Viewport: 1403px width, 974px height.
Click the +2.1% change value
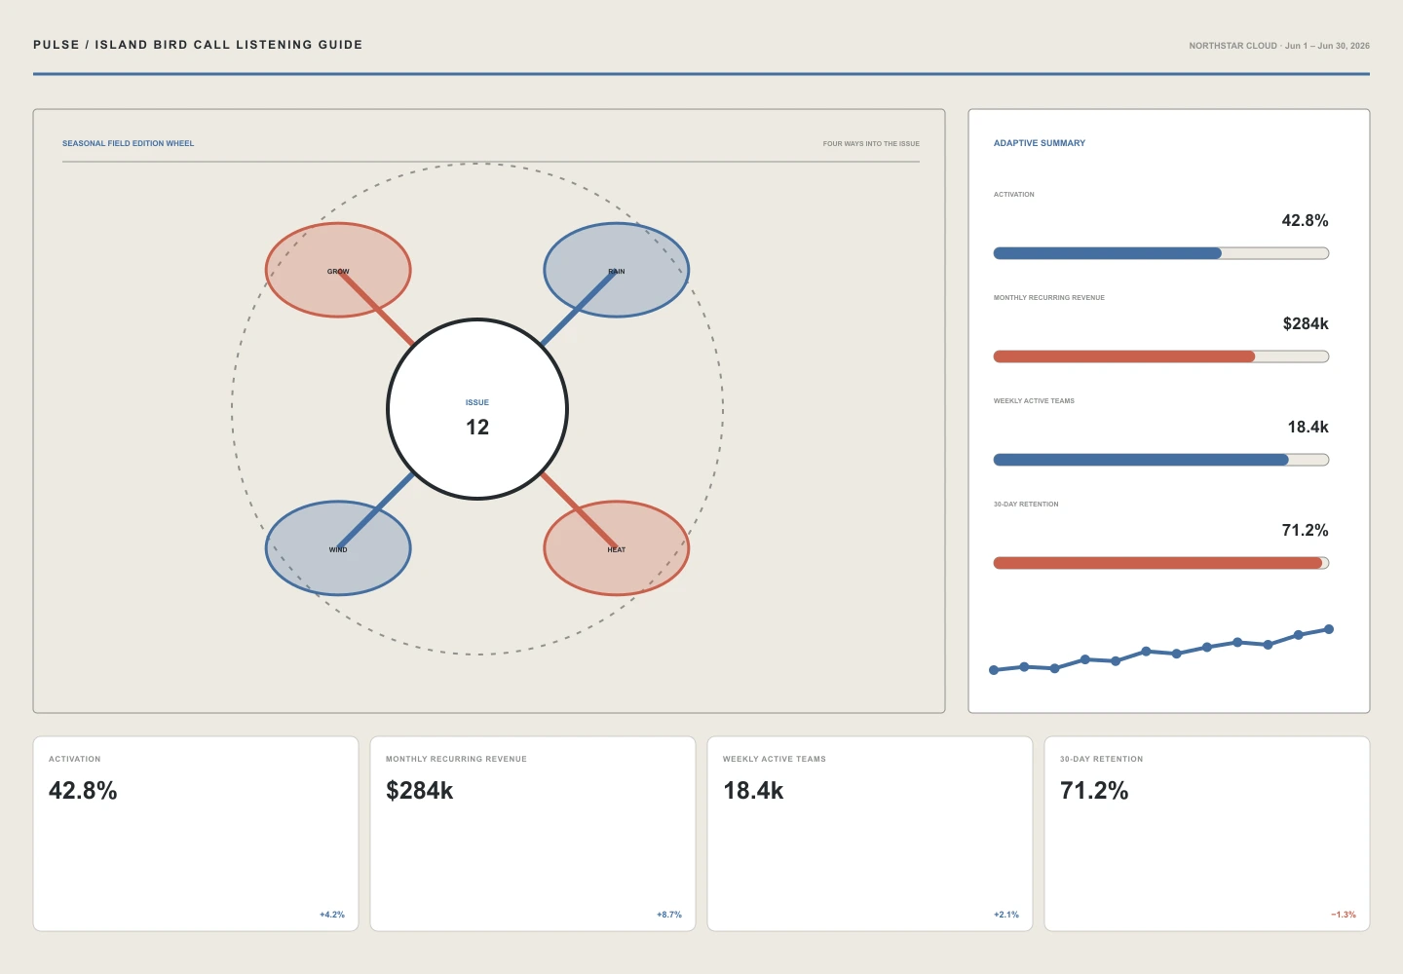tap(1006, 915)
